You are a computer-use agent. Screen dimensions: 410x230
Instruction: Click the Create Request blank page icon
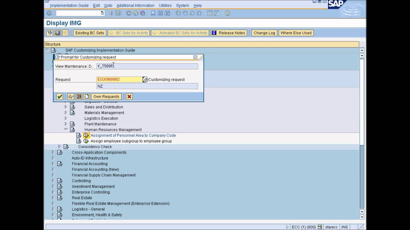[x=86, y=96]
